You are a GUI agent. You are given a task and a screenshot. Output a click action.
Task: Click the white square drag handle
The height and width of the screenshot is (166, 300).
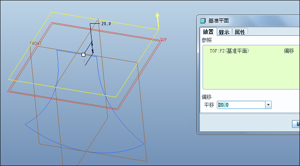pos(83,55)
